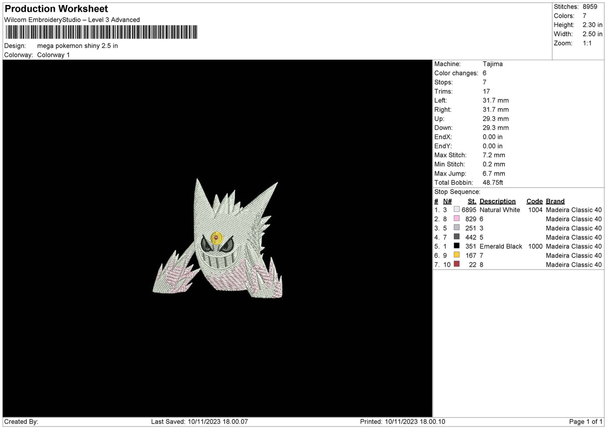Click the 'Code' column header
This screenshot has width=607, height=429.
pos(534,201)
